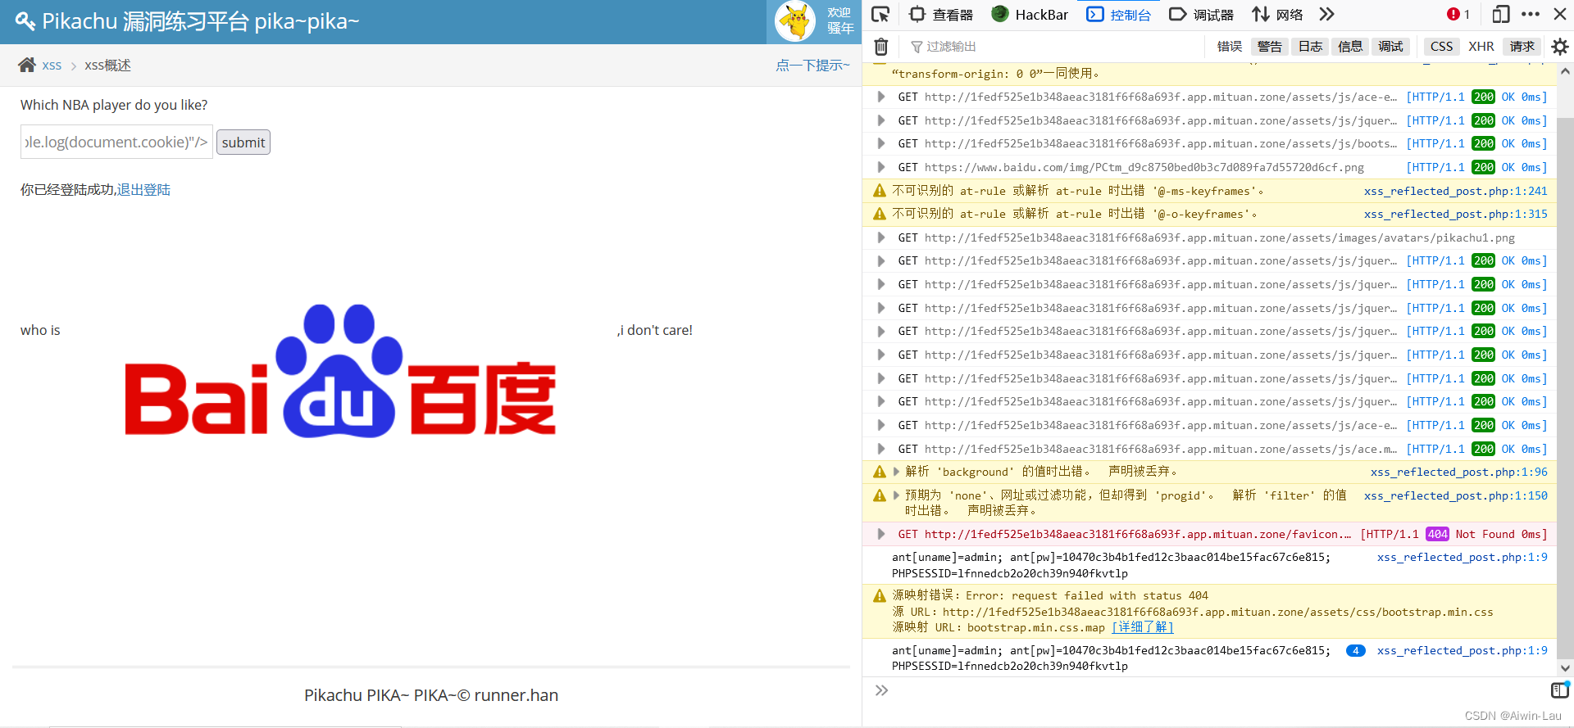The width and height of the screenshot is (1574, 728).
Task: Click the Pikachu avatar image
Action: (x=795, y=21)
